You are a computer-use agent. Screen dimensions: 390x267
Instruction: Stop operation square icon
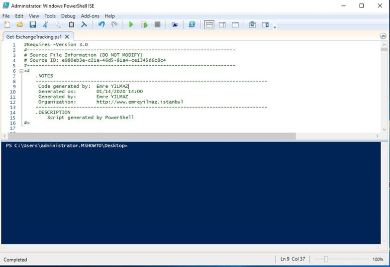pyautogui.click(x=157, y=25)
